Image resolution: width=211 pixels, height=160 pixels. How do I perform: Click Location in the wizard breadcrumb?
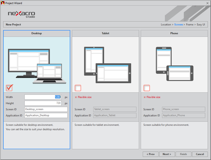(166, 25)
